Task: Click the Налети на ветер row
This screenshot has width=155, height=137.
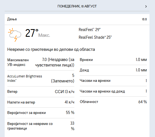Action: [x=41, y=102]
